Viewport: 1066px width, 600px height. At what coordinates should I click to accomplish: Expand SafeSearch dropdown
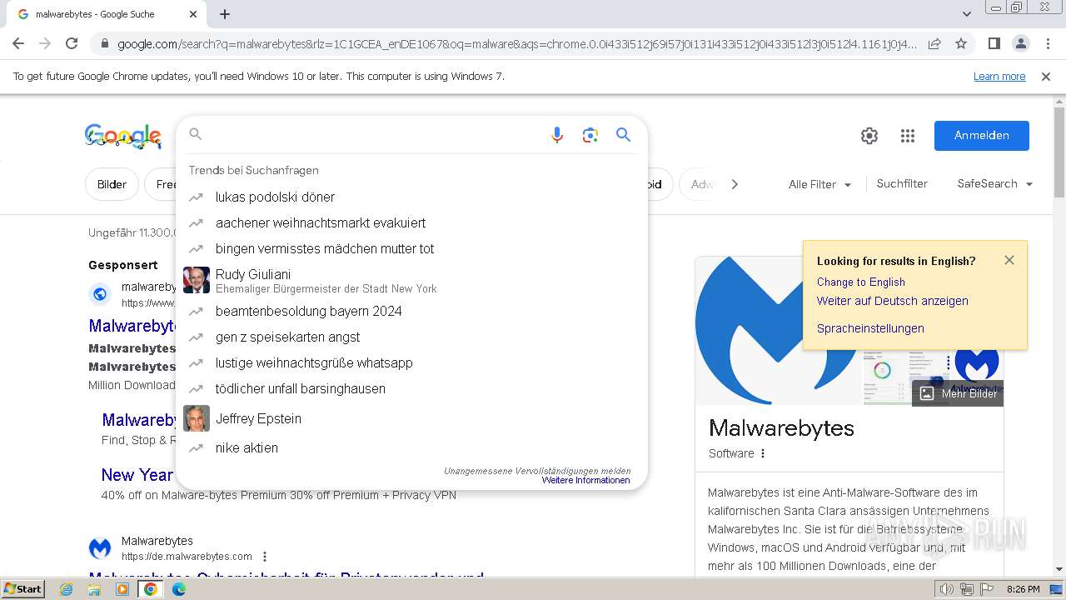995,184
